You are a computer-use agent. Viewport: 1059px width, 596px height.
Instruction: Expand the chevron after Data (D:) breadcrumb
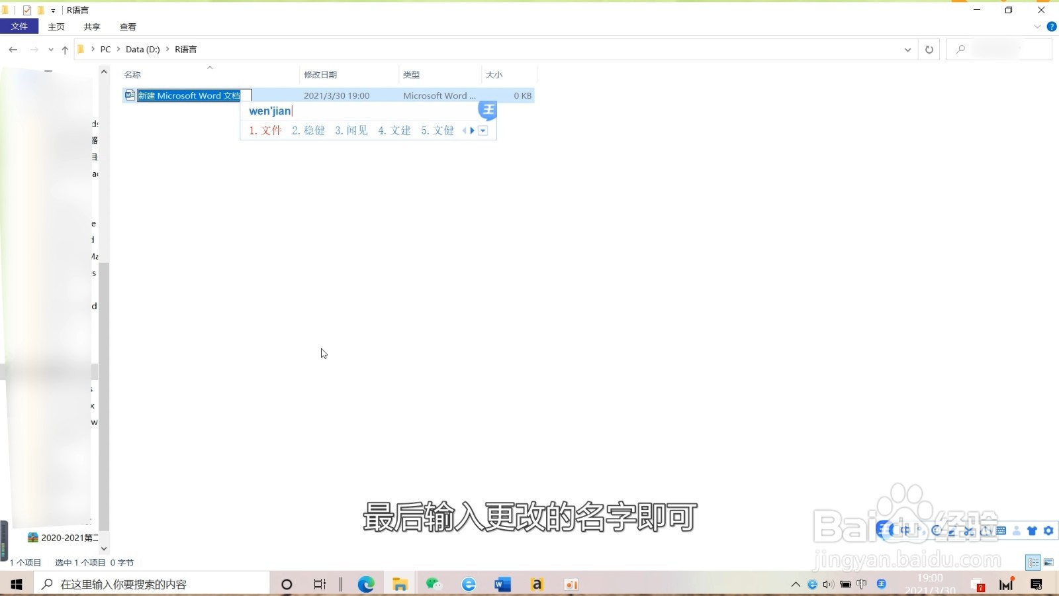click(167, 49)
